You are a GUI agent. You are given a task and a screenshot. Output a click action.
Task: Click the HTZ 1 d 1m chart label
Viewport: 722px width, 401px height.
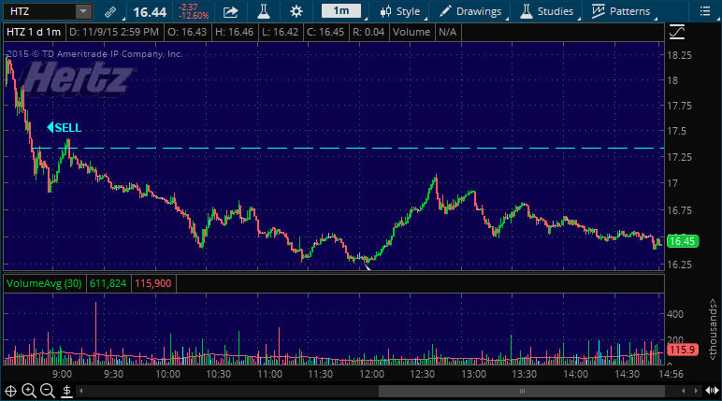[x=34, y=32]
